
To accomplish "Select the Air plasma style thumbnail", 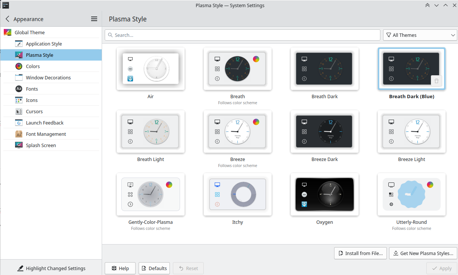I will [151, 68].
